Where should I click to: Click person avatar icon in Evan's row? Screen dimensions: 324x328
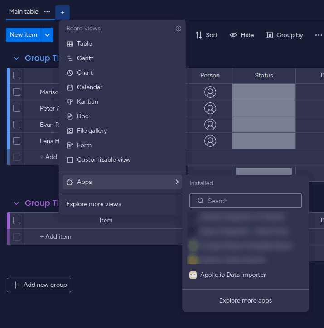click(210, 125)
